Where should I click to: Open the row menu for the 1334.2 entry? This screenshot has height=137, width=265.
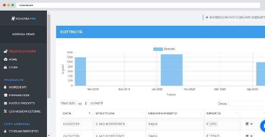pos(249,135)
